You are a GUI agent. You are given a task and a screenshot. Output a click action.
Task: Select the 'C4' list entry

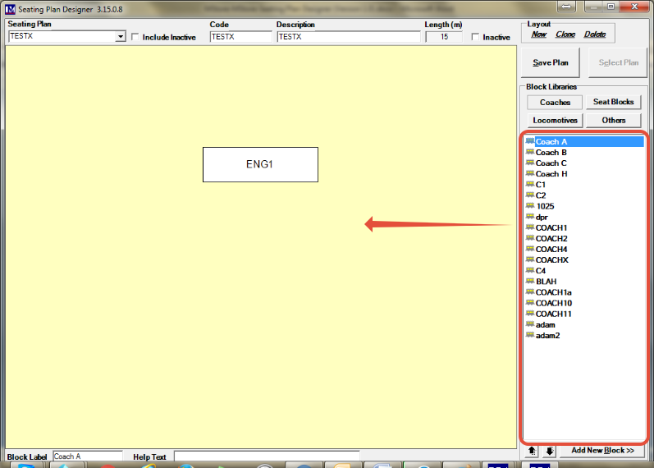[x=541, y=270]
